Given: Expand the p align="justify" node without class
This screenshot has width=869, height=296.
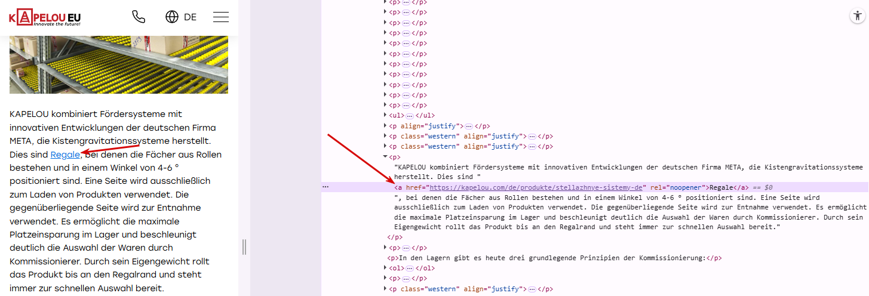Looking at the screenshot, I should click(x=385, y=126).
